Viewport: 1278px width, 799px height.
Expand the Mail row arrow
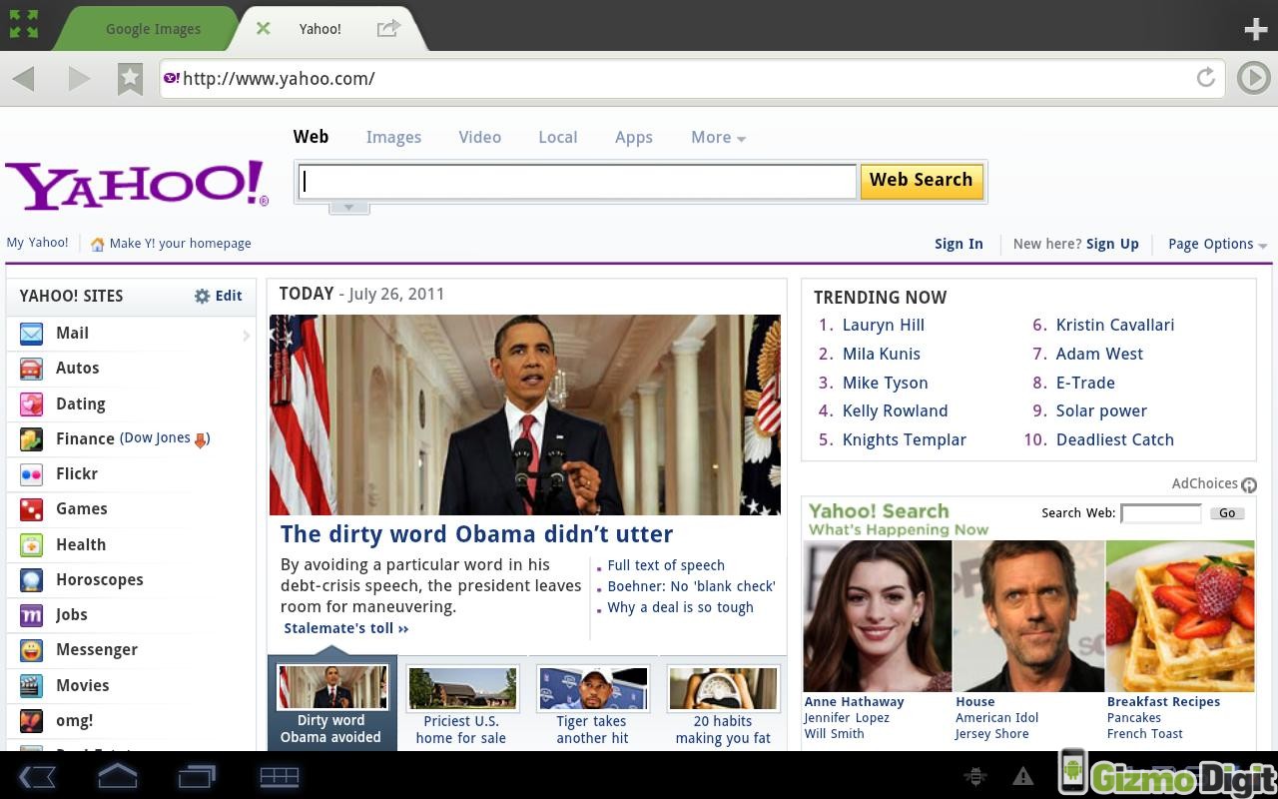click(246, 336)
